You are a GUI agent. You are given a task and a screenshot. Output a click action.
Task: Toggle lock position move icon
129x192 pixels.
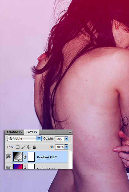tap(29, 147)
